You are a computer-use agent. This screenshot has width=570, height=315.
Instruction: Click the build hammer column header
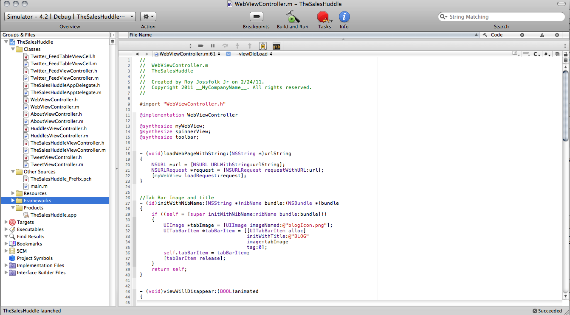485,35
